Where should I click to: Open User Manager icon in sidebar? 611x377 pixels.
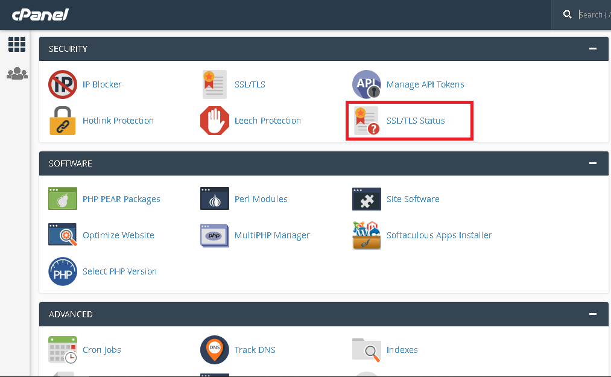pos(17,74)
